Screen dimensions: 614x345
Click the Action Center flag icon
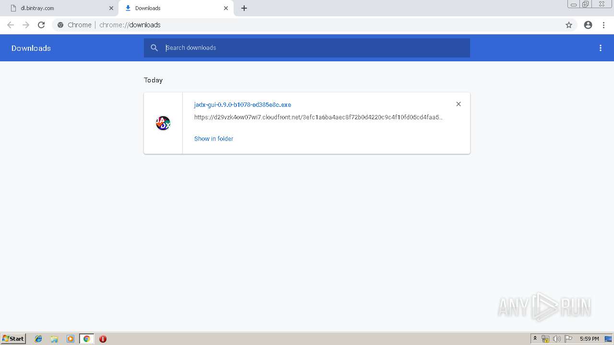coord(568,339)
